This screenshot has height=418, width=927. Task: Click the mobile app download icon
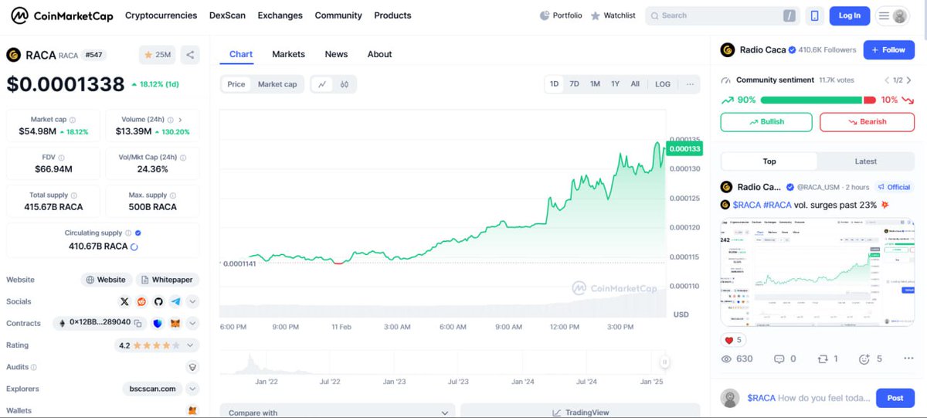[814, 15]
